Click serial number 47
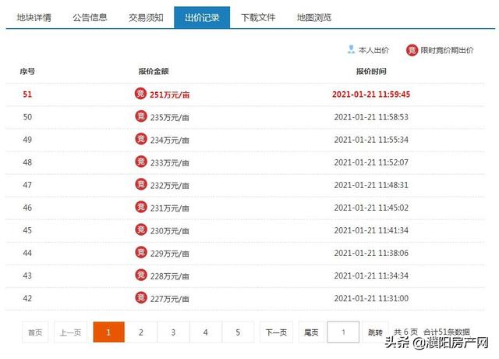This screenshot has width=499, height=359. tap(27, 185)
